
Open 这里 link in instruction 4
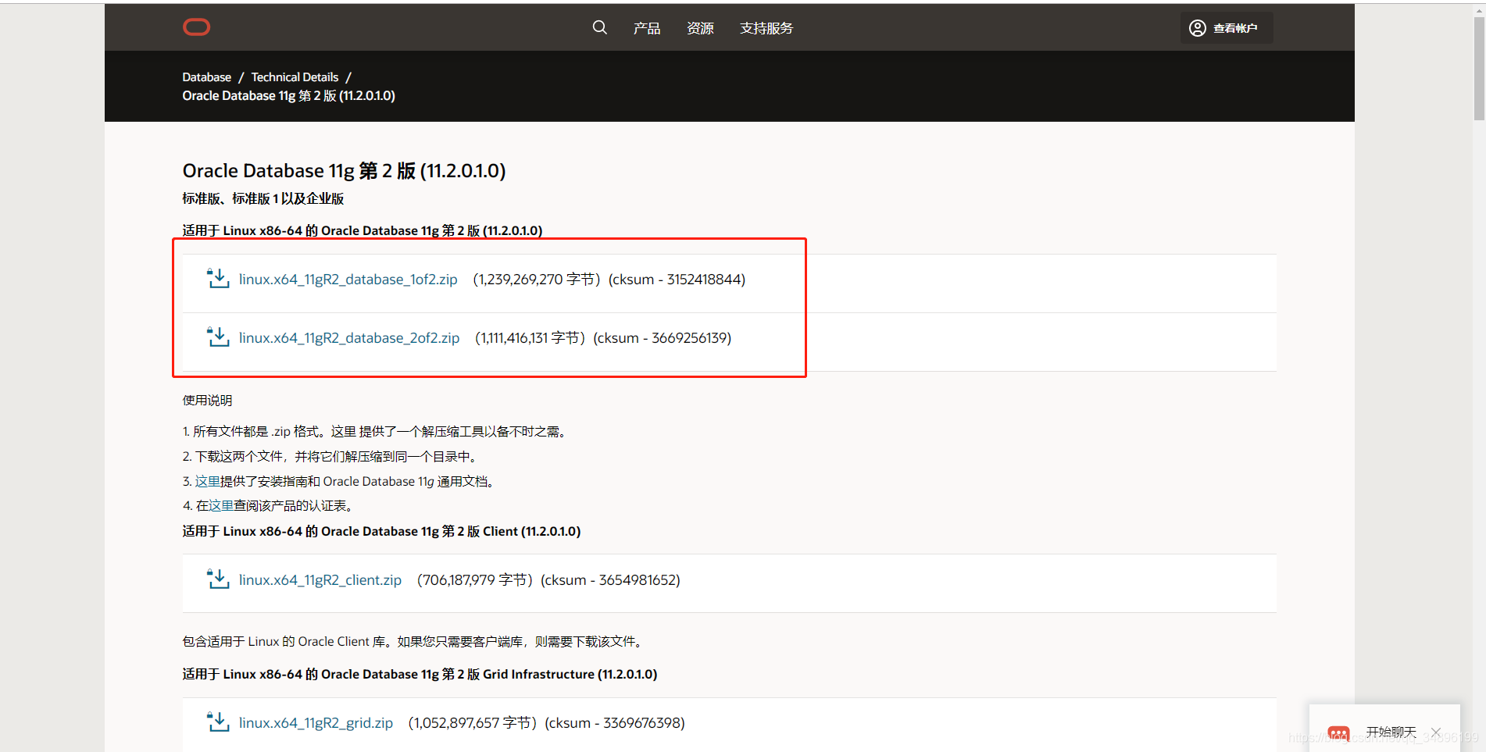point(221,505)
